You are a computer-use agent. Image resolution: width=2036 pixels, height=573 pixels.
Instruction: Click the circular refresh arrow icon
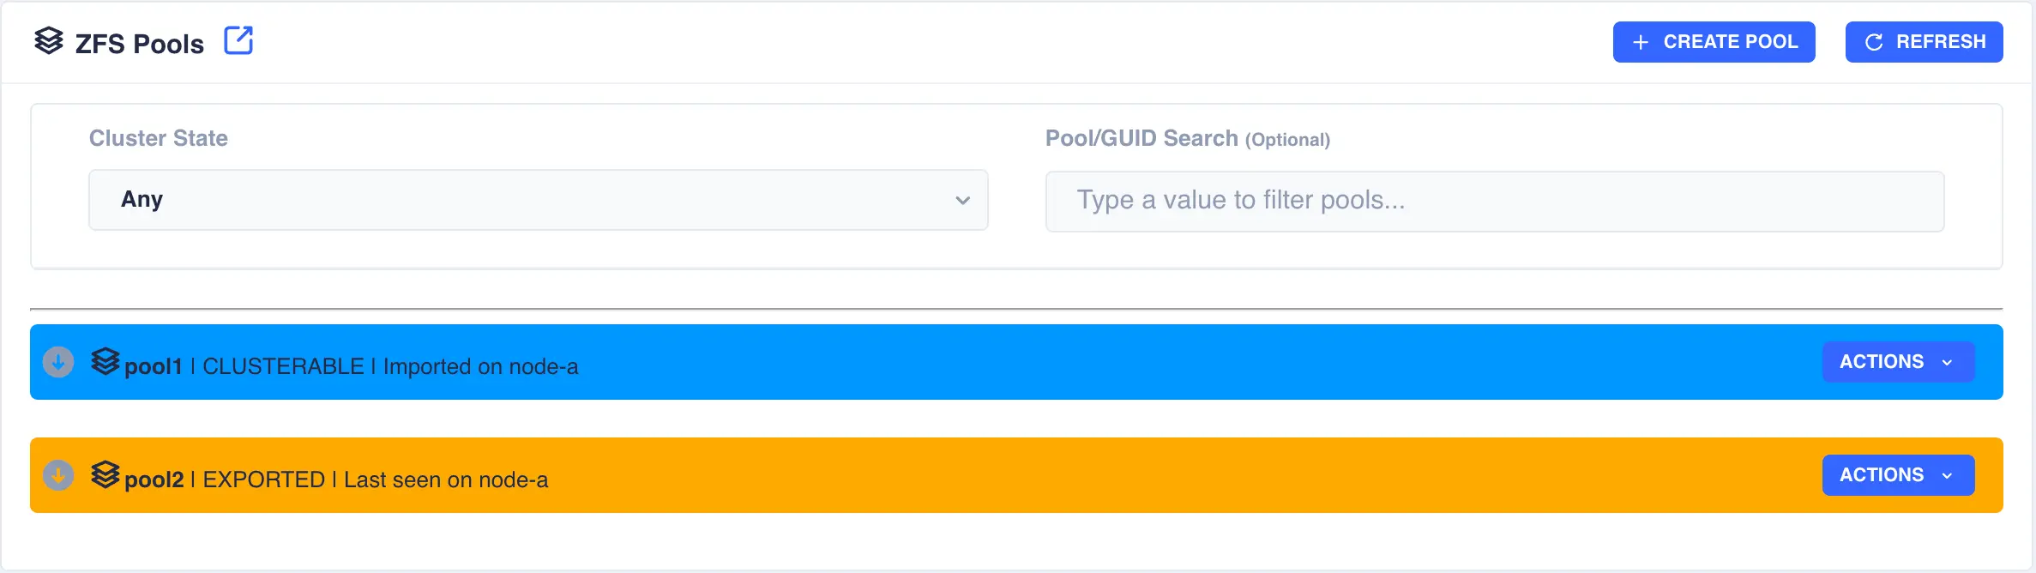pyautogui.click(x=1874, y=42)
